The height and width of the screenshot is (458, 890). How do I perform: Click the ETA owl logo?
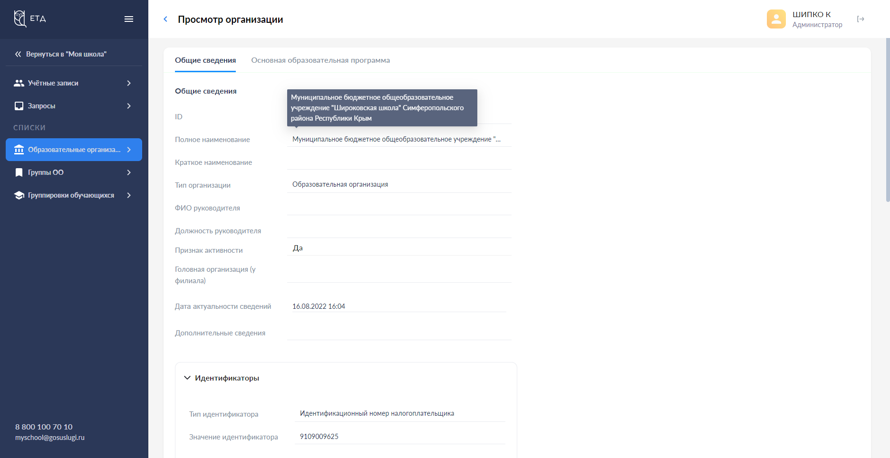(20, 19)
